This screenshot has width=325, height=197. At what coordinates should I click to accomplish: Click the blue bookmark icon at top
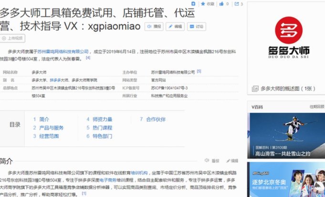click(x=193, y=4)
